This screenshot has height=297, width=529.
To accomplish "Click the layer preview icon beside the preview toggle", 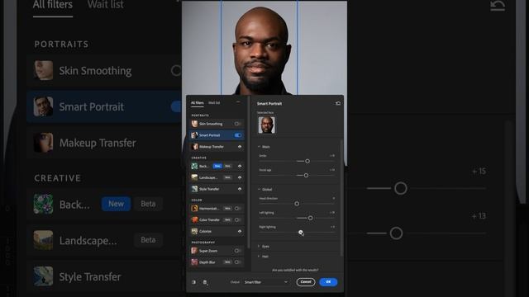I will point(205,282).
